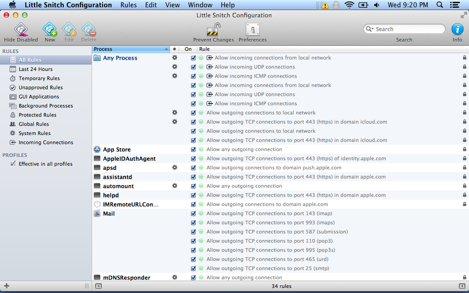The width and height of the screenshot is (469, 293).
Task: Open the Little Snitch Configuration app menu
Action: point(68,5)
